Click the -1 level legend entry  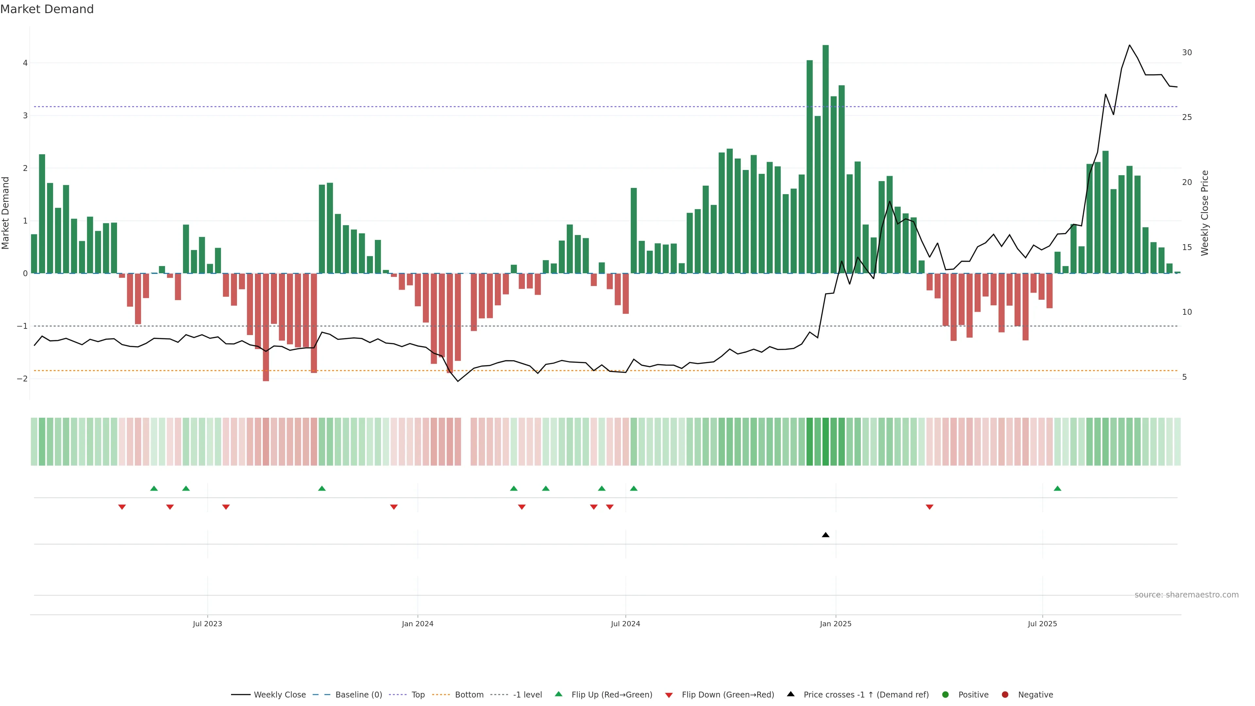point(527,695)
